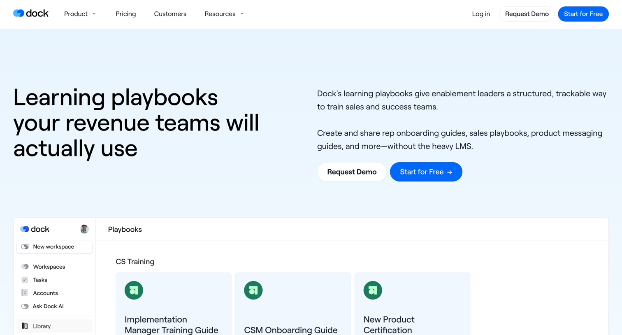Open Implementation Manager Training Guide card

[x=173, y=304]
